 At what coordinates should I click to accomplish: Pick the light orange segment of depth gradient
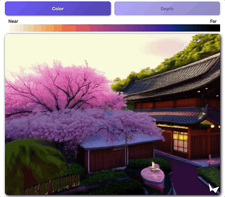49,28
